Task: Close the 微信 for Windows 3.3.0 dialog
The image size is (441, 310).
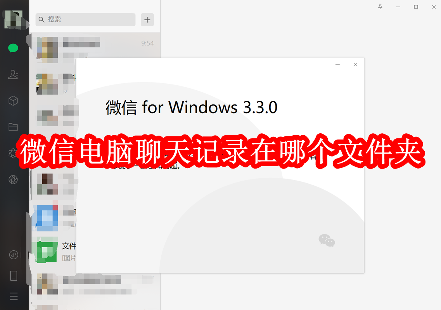Action: pos(355,65)
